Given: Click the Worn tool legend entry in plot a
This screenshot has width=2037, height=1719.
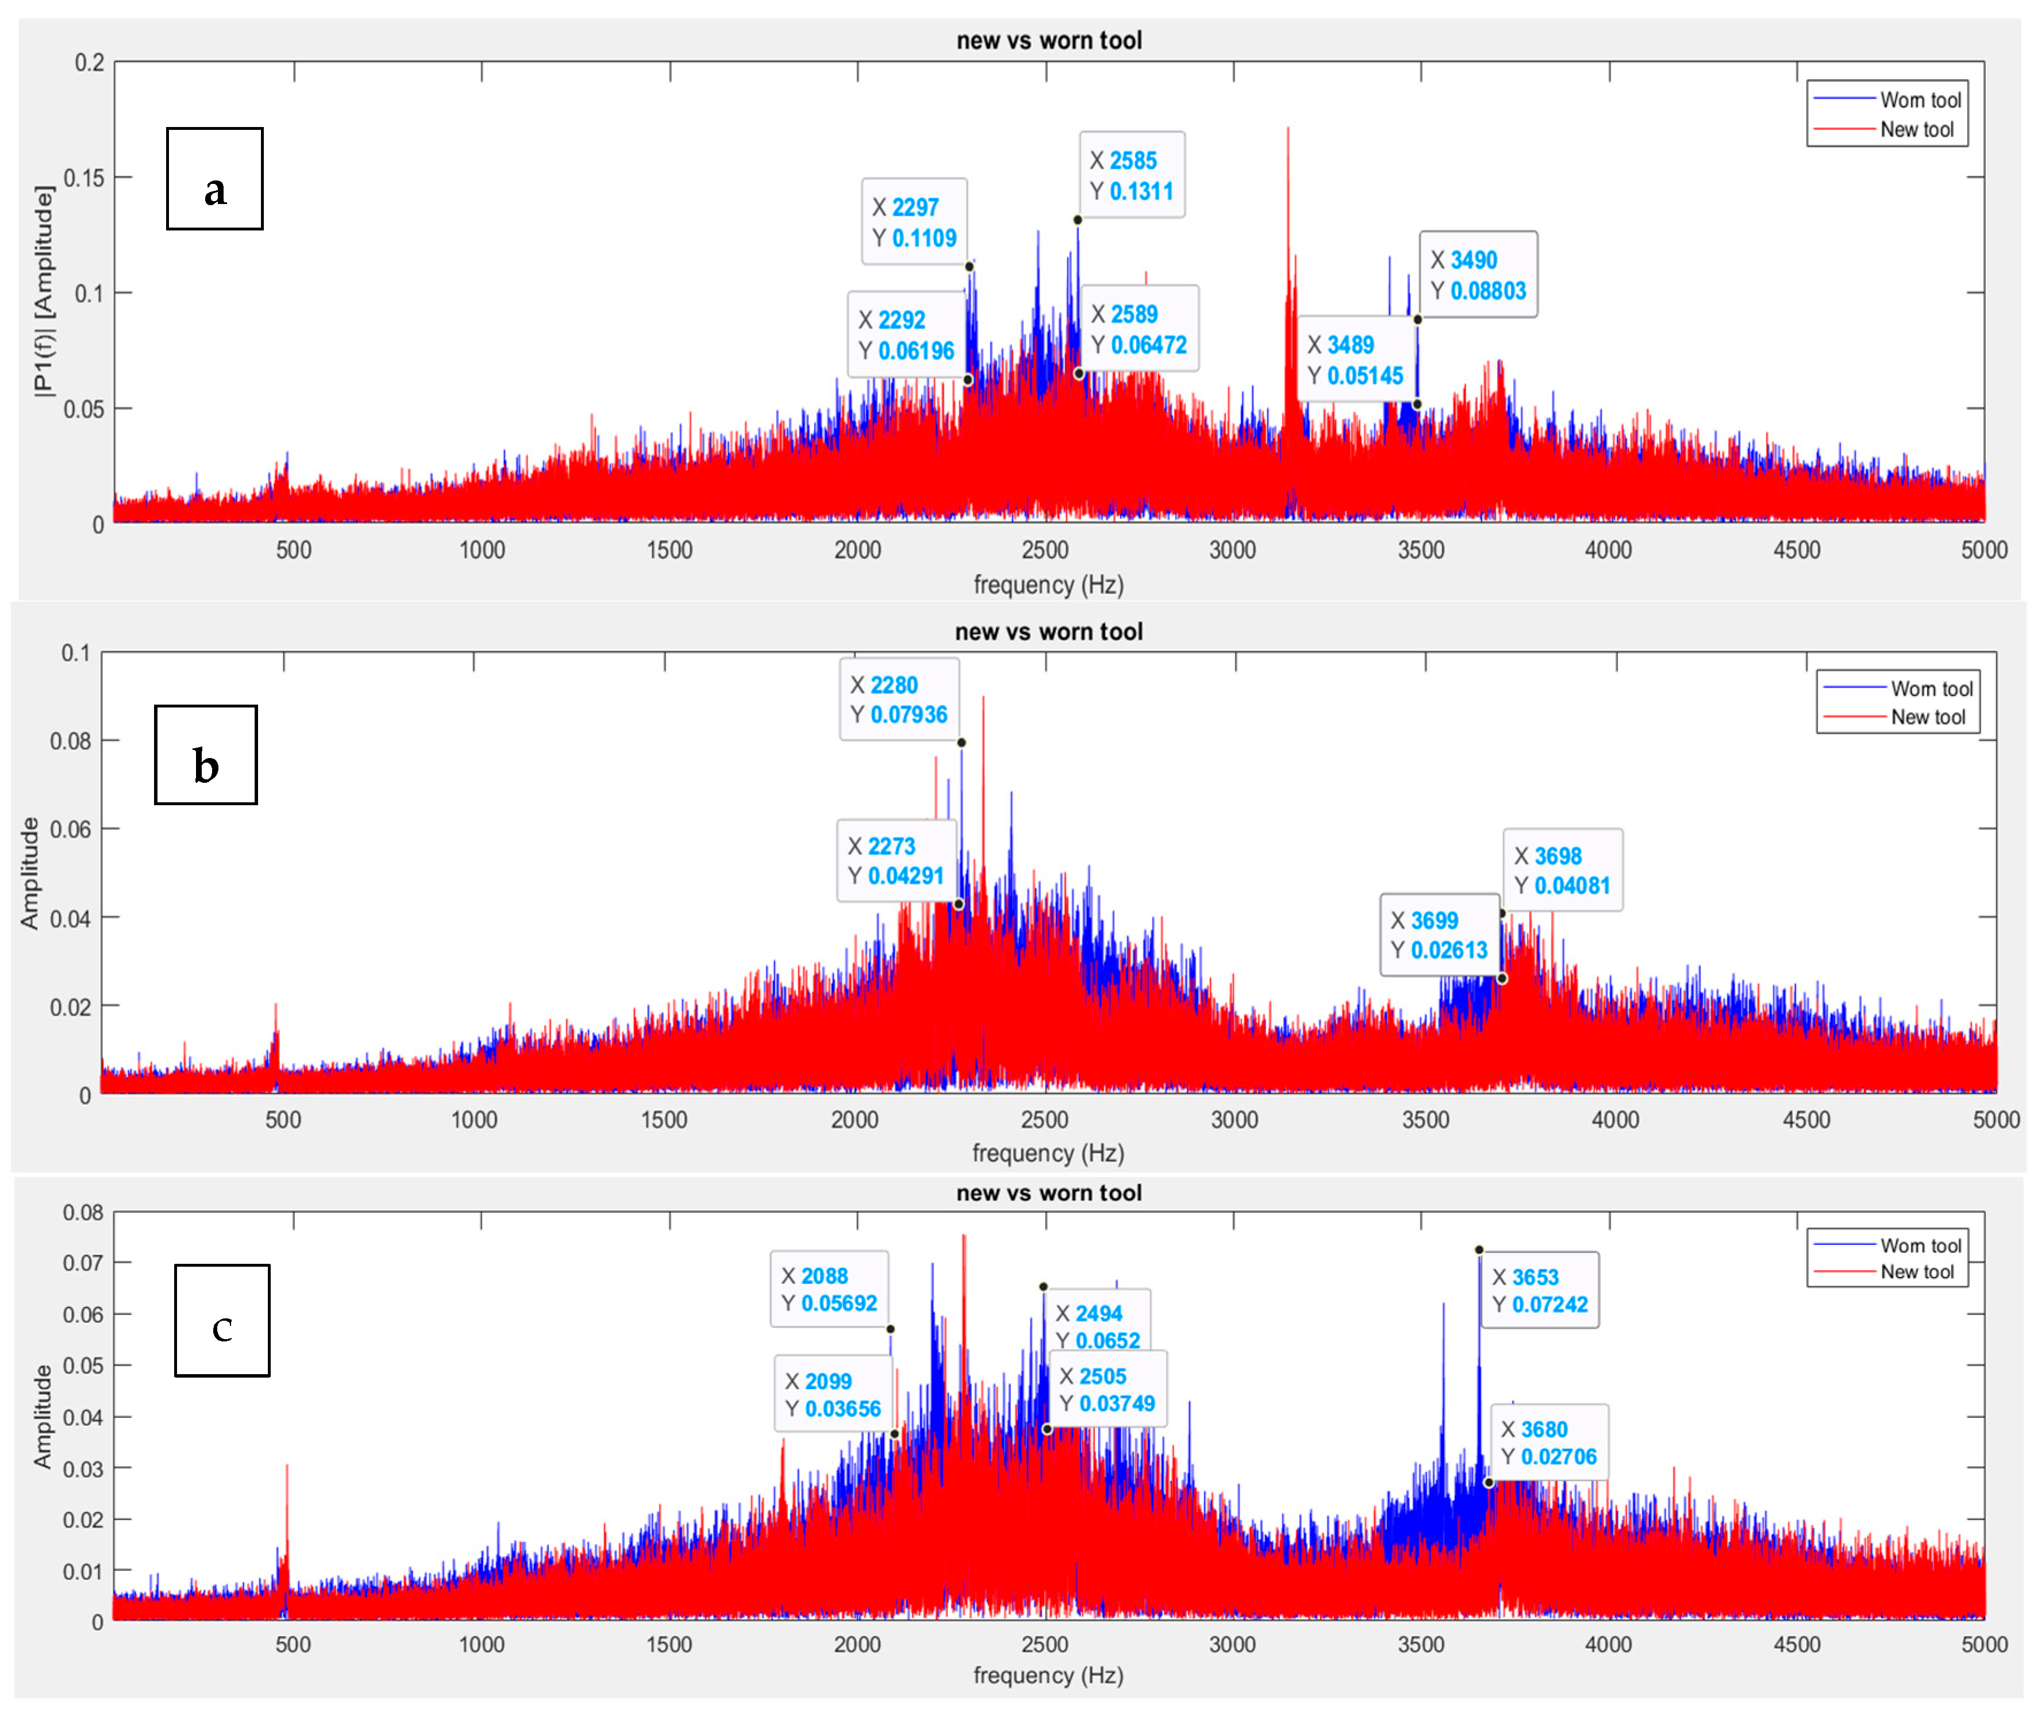Looking at the screenshot, I should click(x=1919, y=101).
